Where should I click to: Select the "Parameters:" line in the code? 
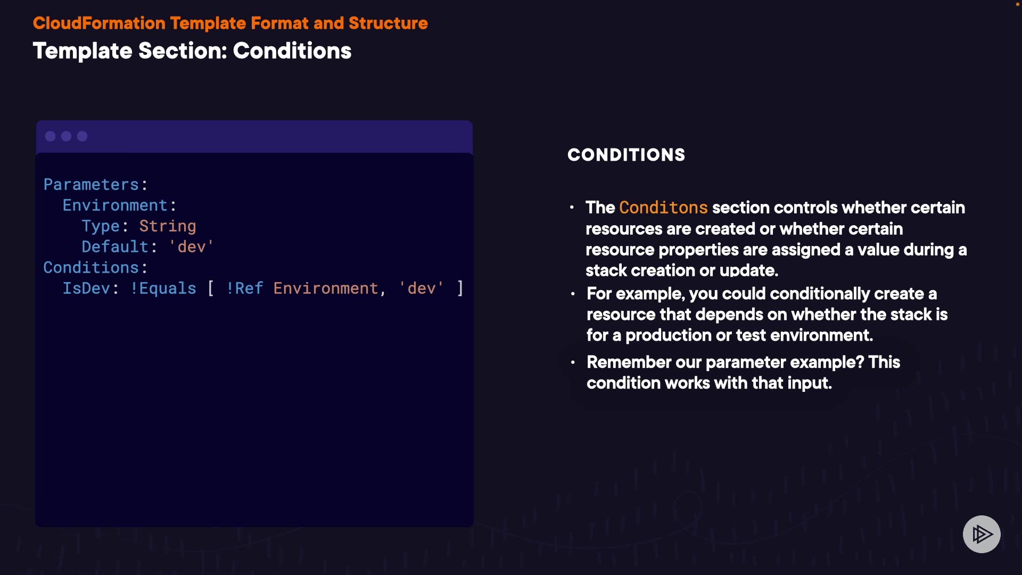[x=95, y=185]
